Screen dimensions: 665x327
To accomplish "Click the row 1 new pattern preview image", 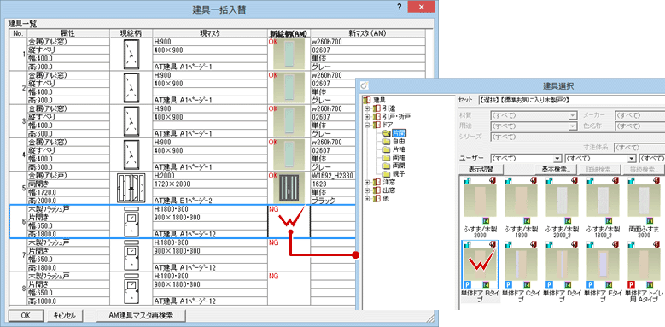I will tap(289, 54).
